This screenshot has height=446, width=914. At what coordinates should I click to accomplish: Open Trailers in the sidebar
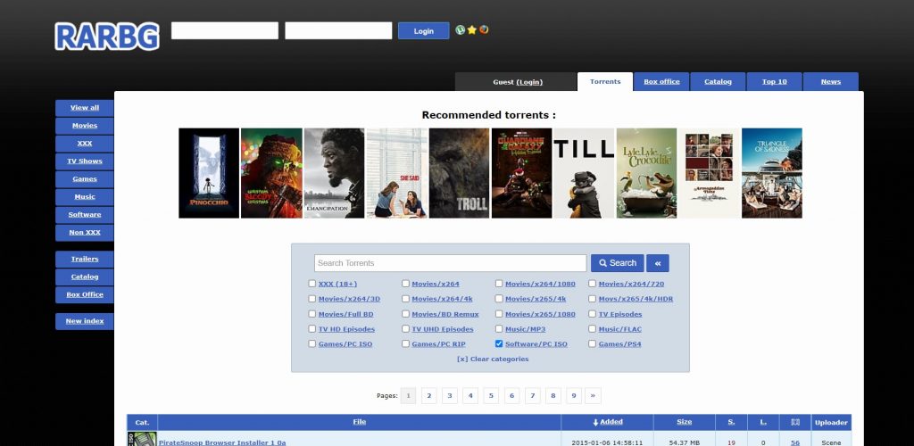[85, 259]
